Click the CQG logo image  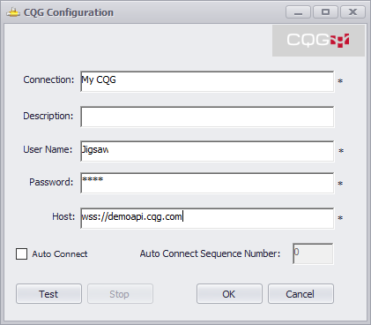coord(318,41)
